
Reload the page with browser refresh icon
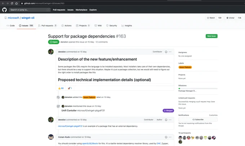(12, 3)
